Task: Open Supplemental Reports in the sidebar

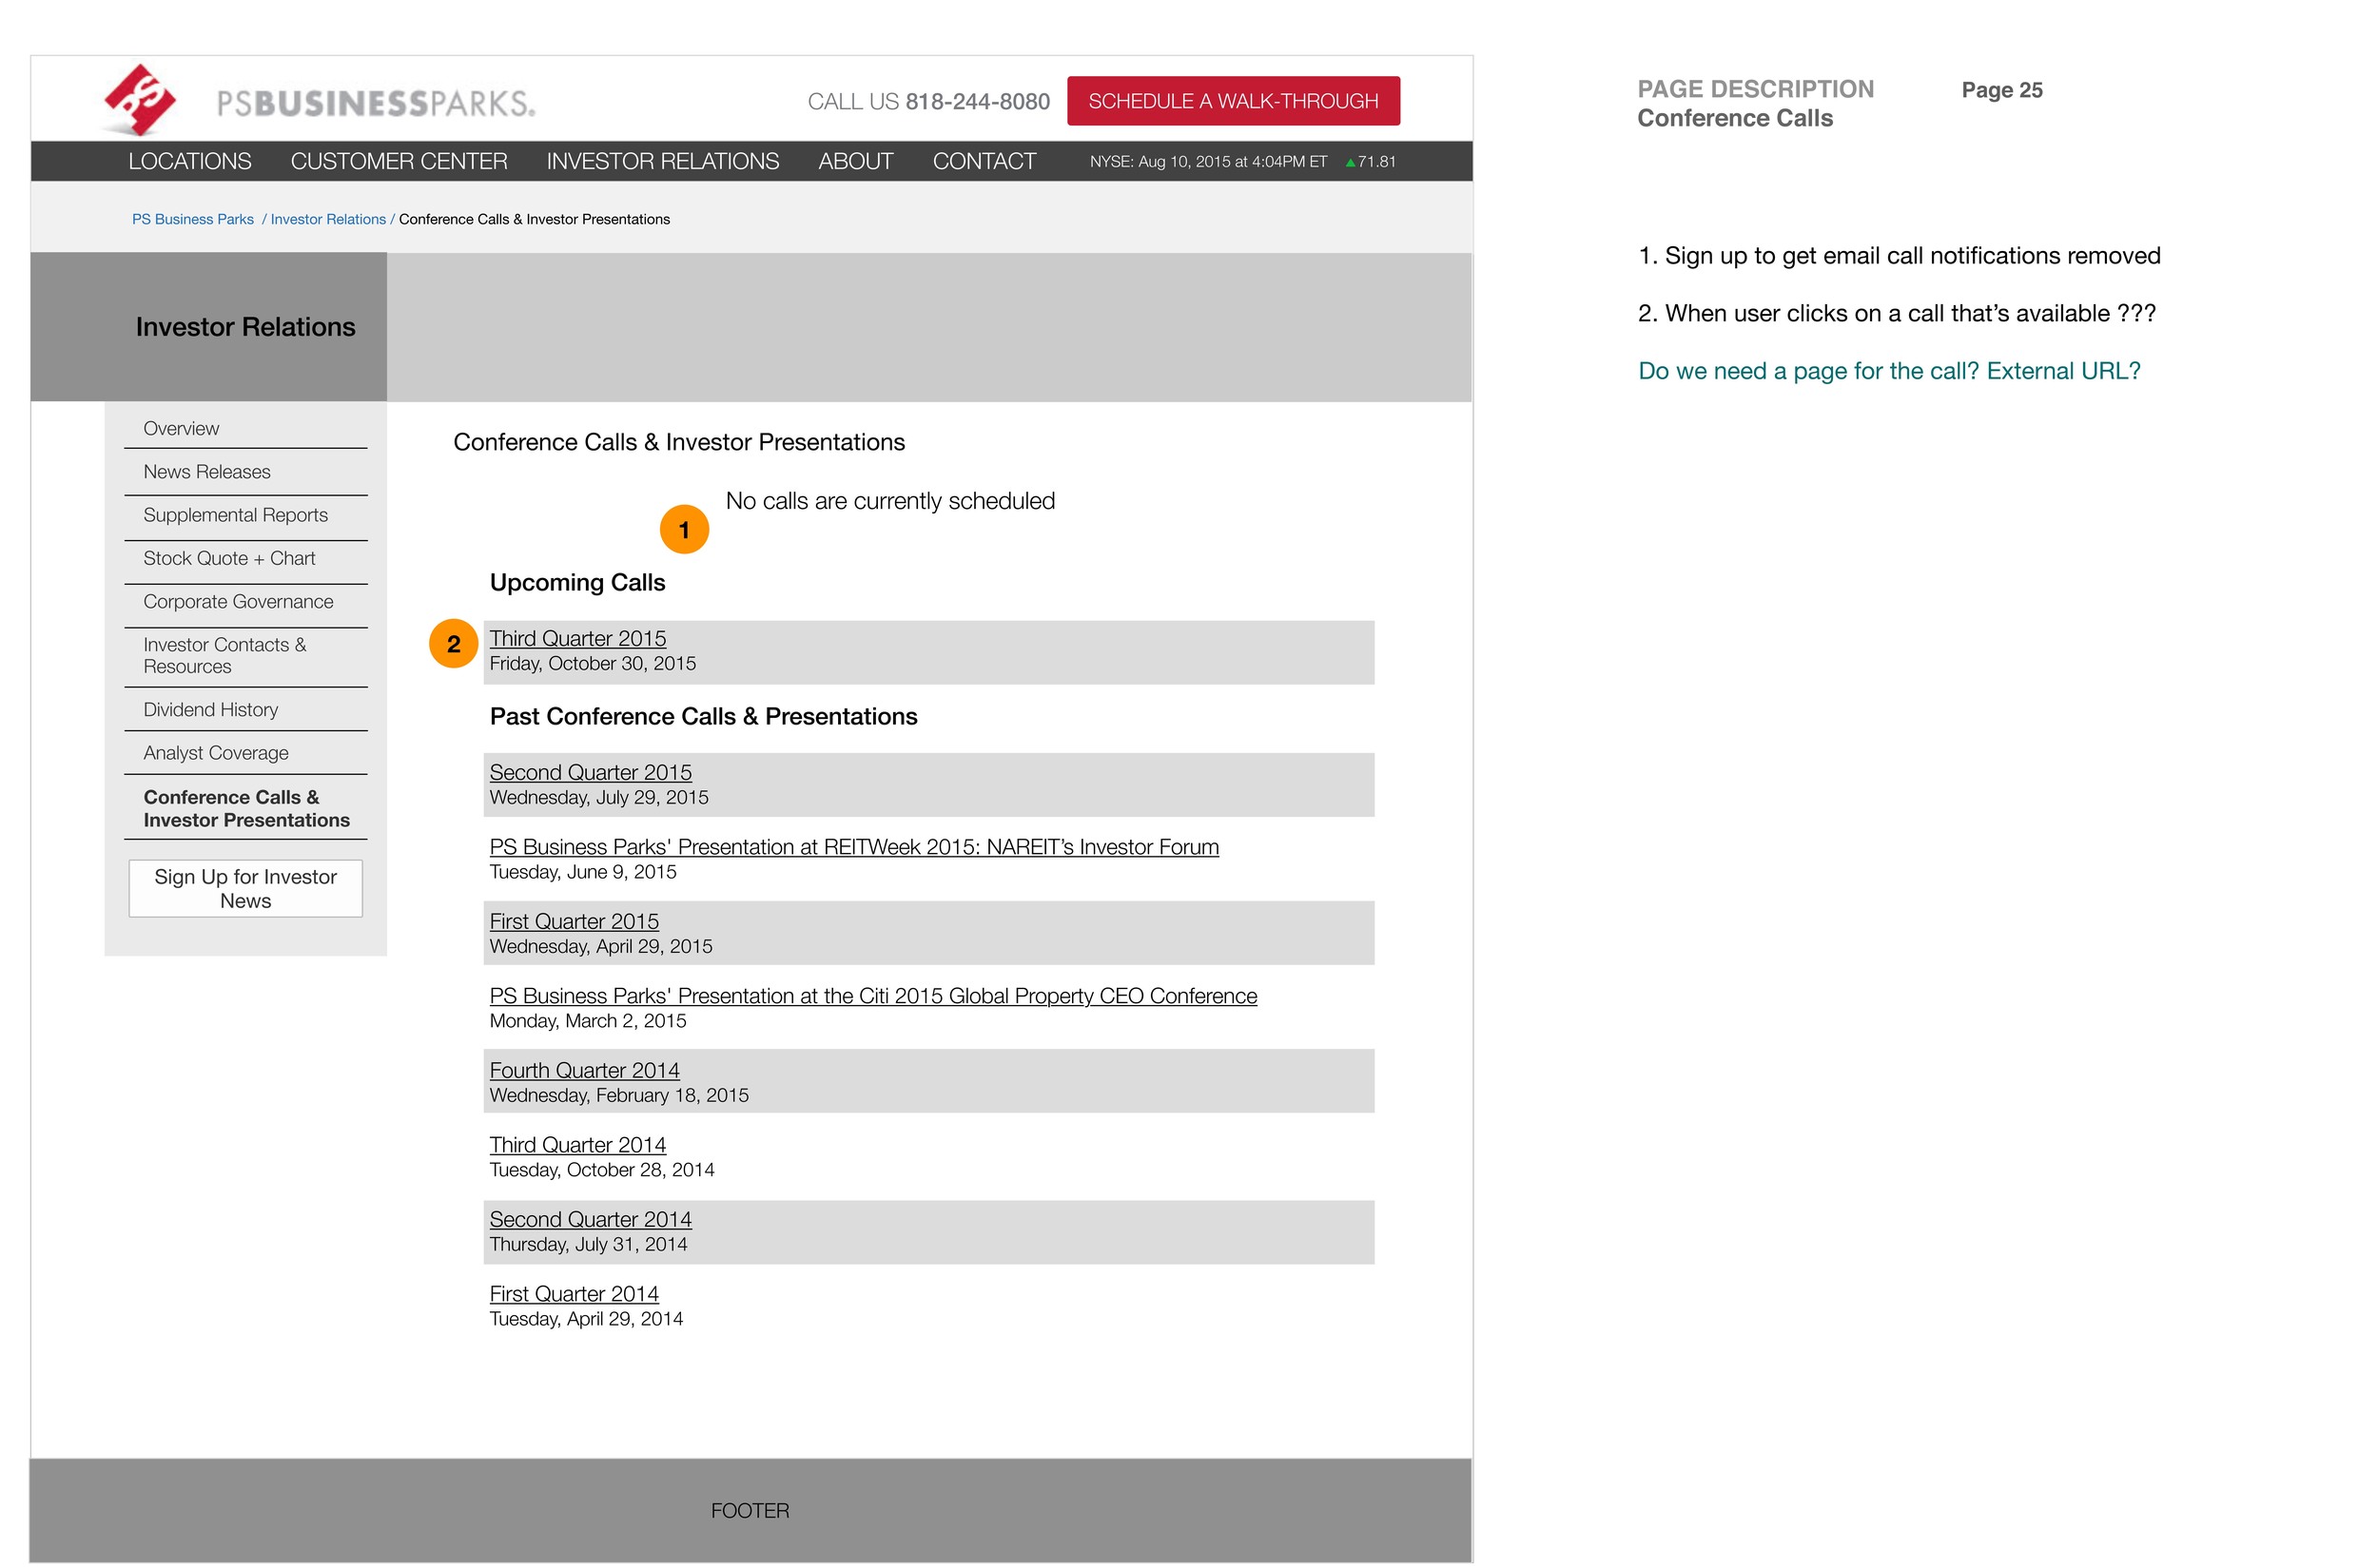Action: click(235, 514)
